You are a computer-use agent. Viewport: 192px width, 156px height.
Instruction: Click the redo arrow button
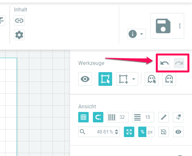179,63
